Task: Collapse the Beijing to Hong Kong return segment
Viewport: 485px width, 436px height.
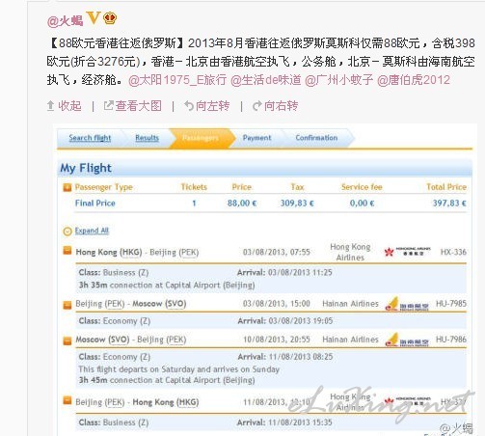Action: coord(67,400)
